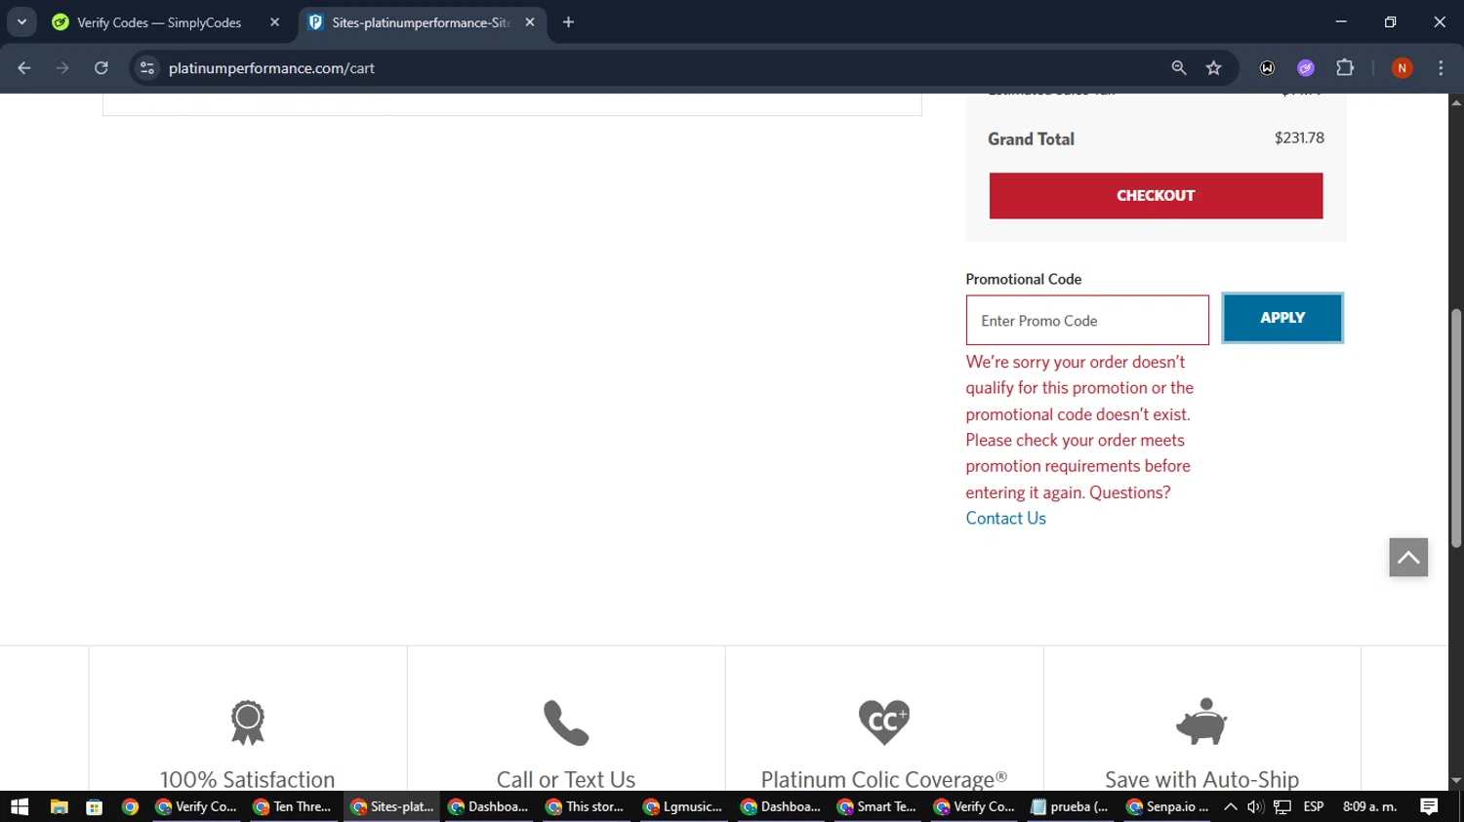
Task: Click the Call or Text Us heading
Action: 566,779
